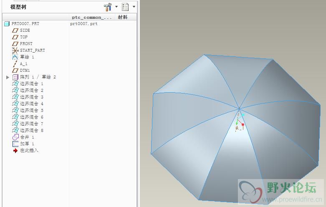The width and height of the screenshot is (326, 207).
Task: Select the 阵列 1 pattern feature icon
Action: 15,77
